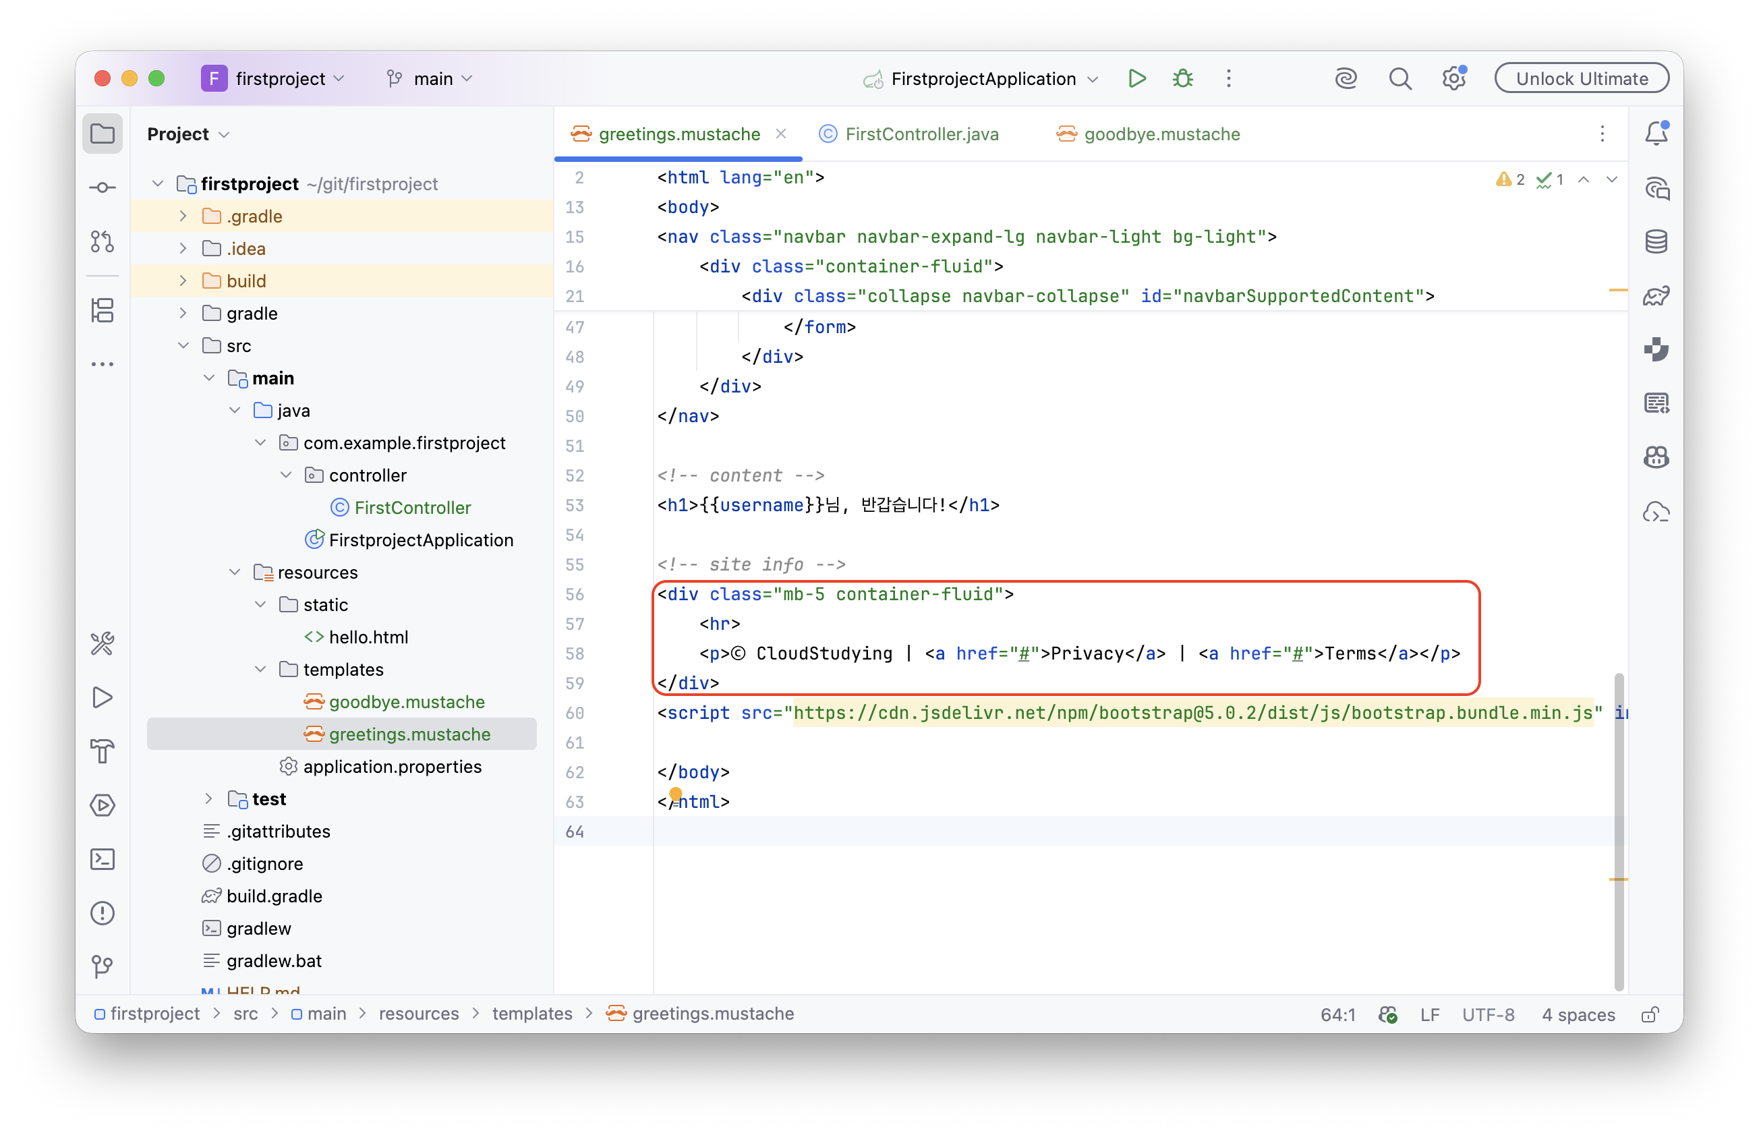Run FirstprojectApplication with the green play button
1759x1133 pixels.
[1136, 79]
